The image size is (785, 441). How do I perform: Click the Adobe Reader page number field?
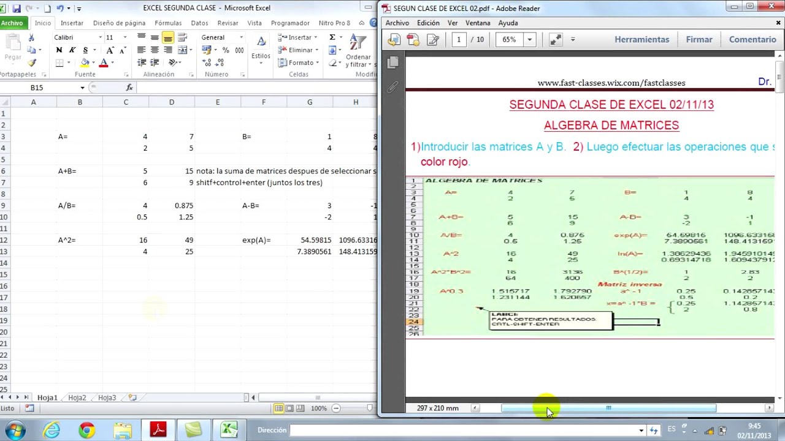(458, 40)
